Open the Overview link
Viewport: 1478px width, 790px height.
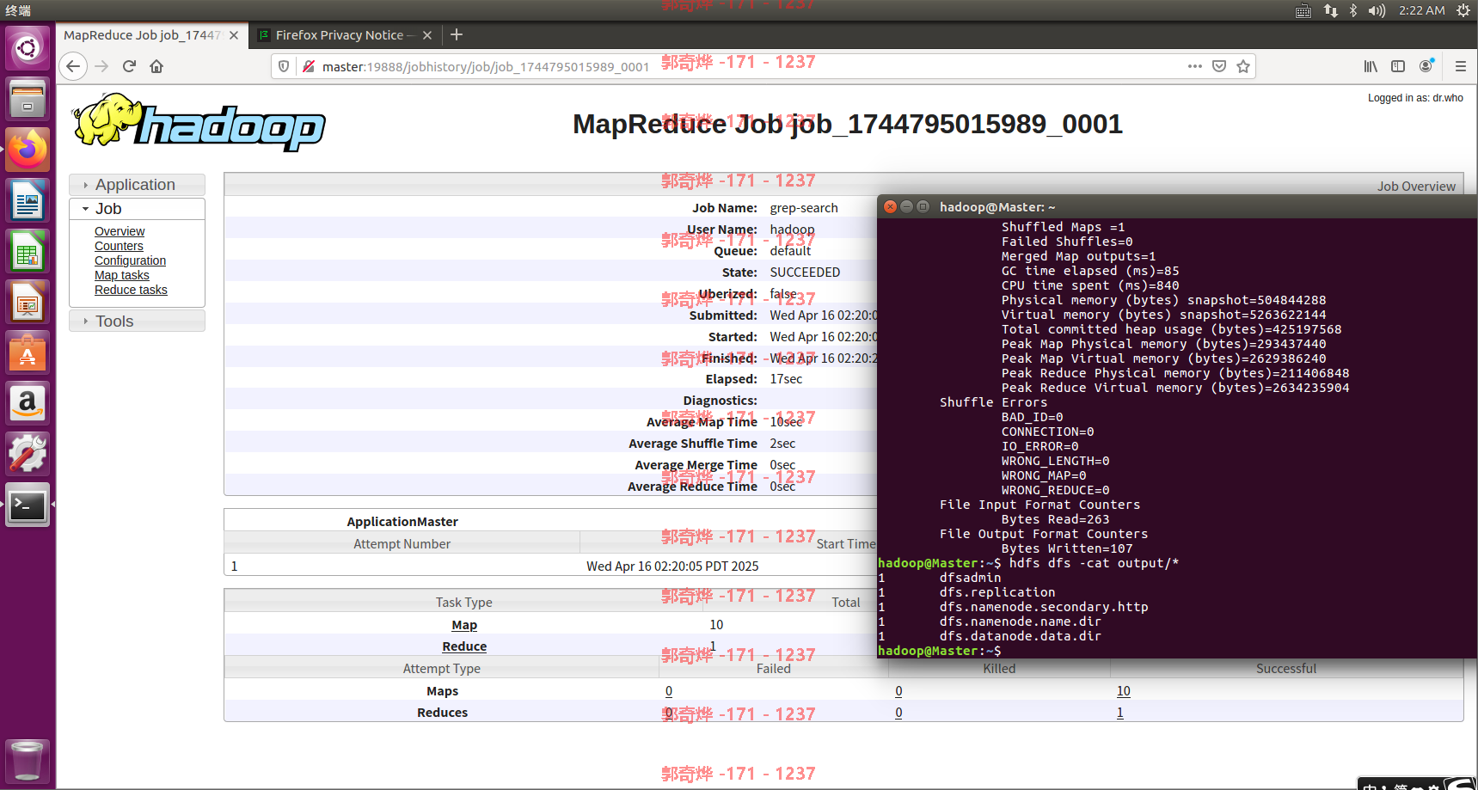point(120,231)
